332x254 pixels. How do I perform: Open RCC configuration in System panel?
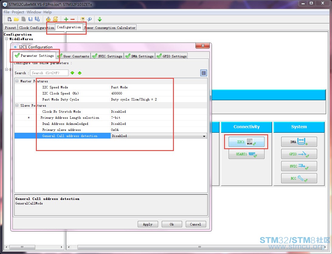[x=299, y=178]
